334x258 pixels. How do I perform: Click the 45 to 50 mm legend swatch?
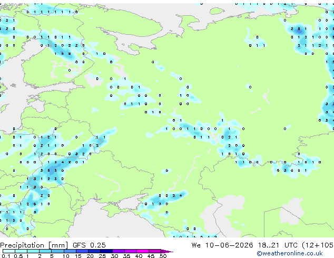coord(155,251)
